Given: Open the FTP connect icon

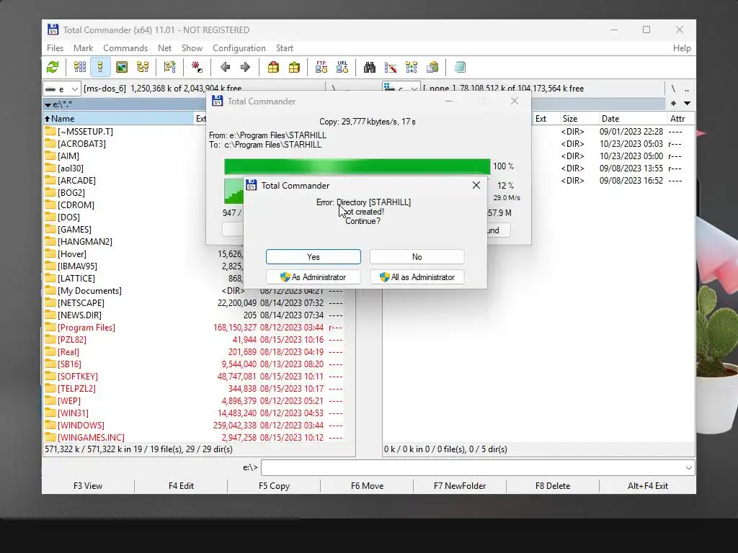Looking at the screenshot, I should point(321,67).
